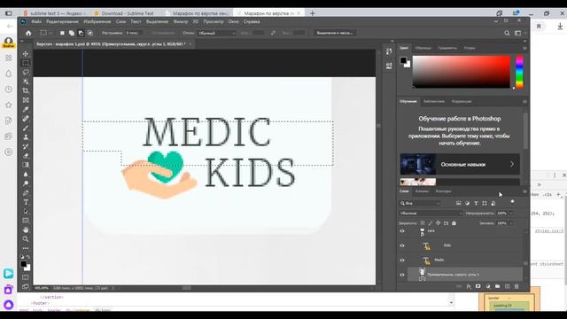Select the Rectangular Marquee tool in left toolbar

click(x=26, y=63)
